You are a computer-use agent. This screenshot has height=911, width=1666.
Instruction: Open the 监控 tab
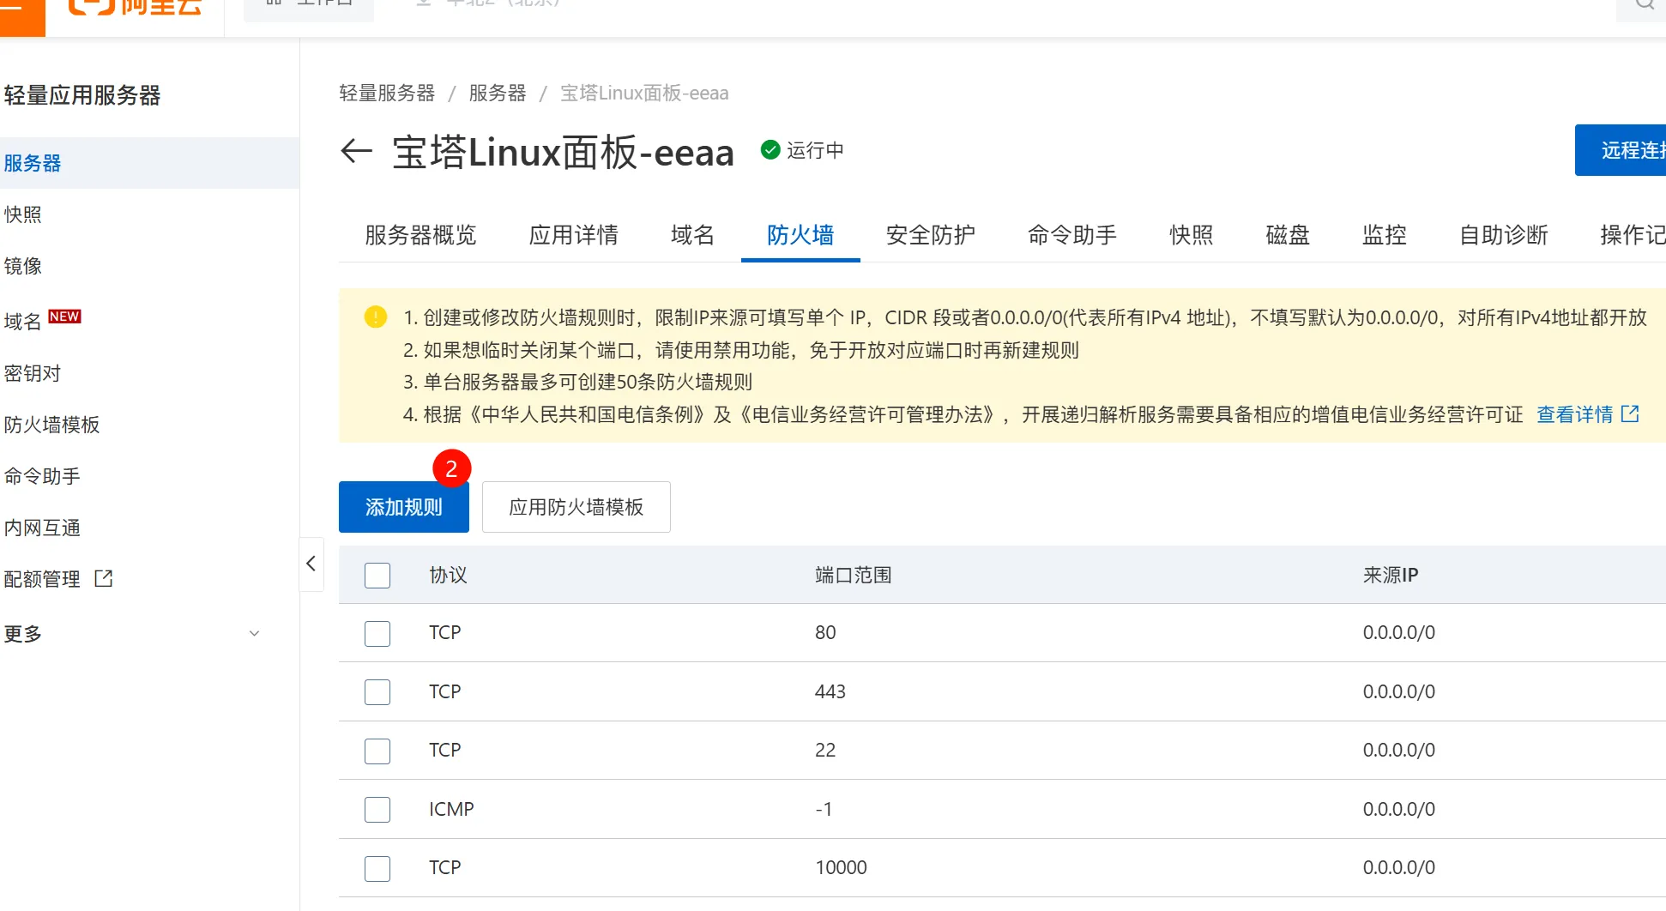[x=1384, y=235]
